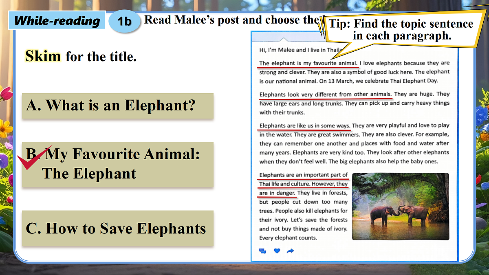
Task: Click 'Elephants are like us in some ways.'
Action: click(x=304, y=125)
